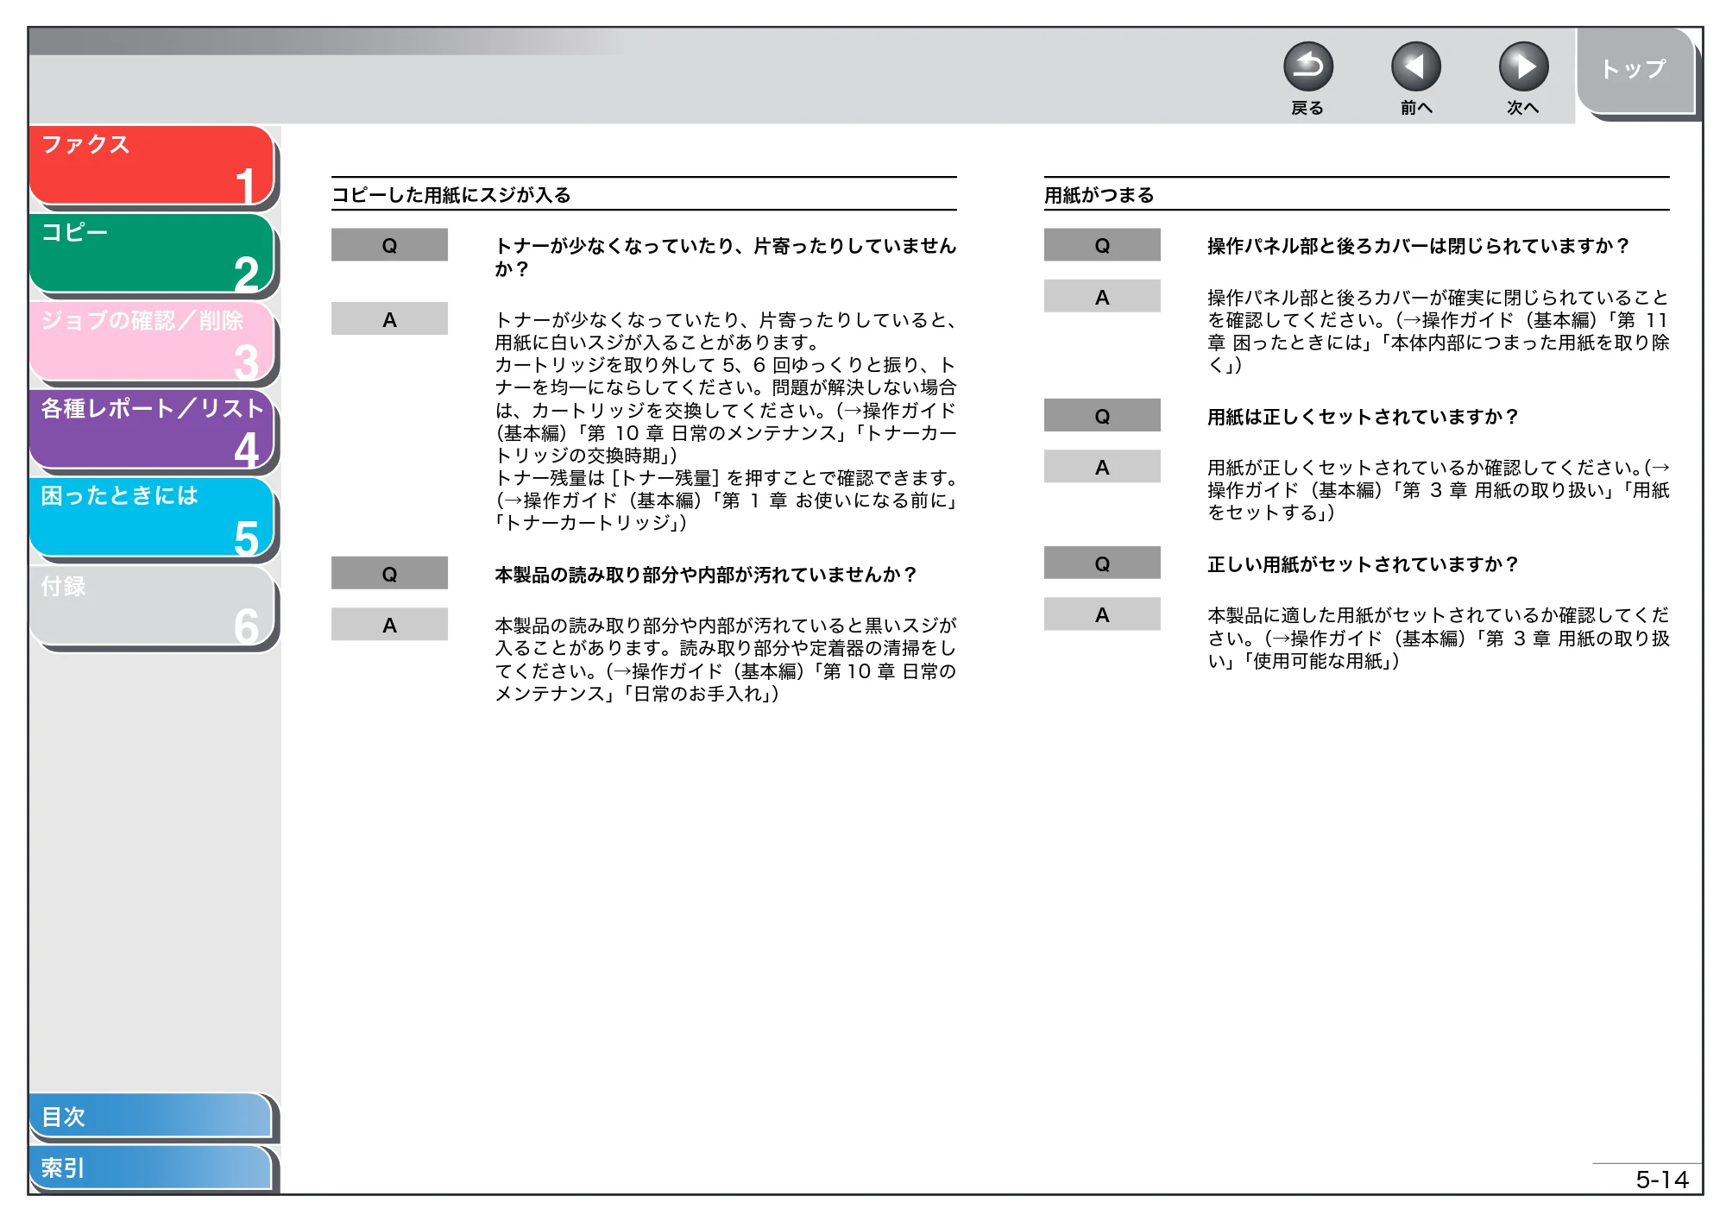Click question about トナーが少なくなっていたり
Viewport: 1726px width, 1221px height.
point(725,257)
